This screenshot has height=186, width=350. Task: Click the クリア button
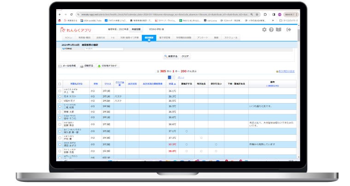tap(185, 56)
